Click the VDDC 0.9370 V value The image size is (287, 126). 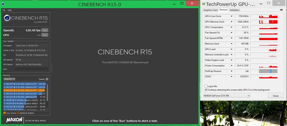[242, 77]
